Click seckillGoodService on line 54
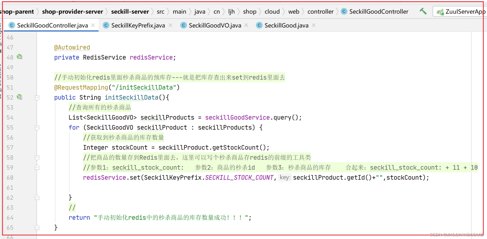The image size is (487, 239). pos(237,117)
